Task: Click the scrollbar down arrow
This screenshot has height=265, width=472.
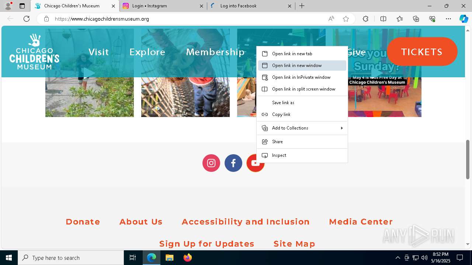Action: pyautogui.click(x=468, y=244)
